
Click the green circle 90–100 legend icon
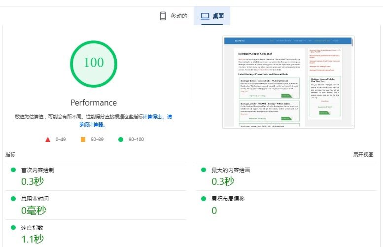[x=120, y=140]
